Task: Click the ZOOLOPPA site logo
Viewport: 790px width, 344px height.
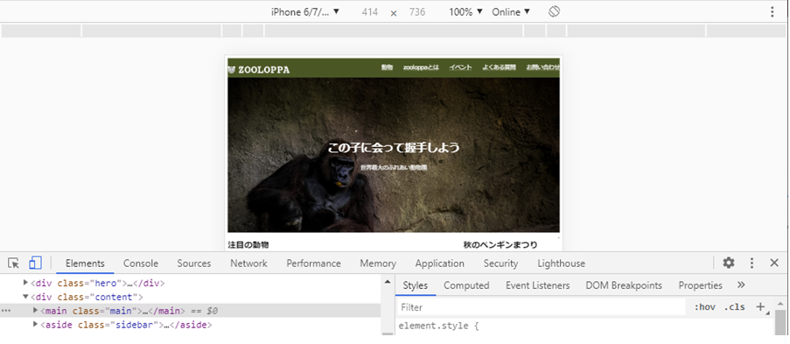Action: [x=259, y=70]
